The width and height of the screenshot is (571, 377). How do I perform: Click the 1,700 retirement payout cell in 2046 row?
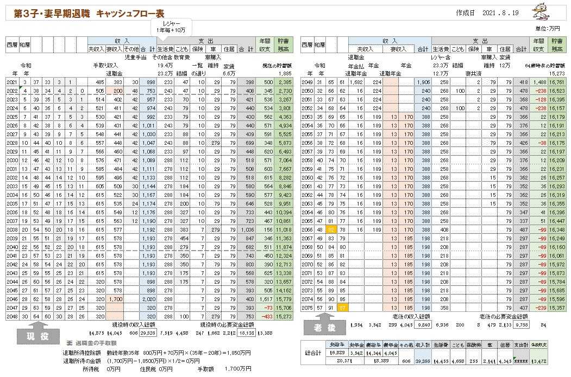(115, 299)
